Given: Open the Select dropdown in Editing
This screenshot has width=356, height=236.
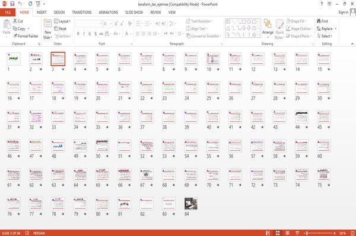Looking at the screenshot, I should tap(325, 36).
